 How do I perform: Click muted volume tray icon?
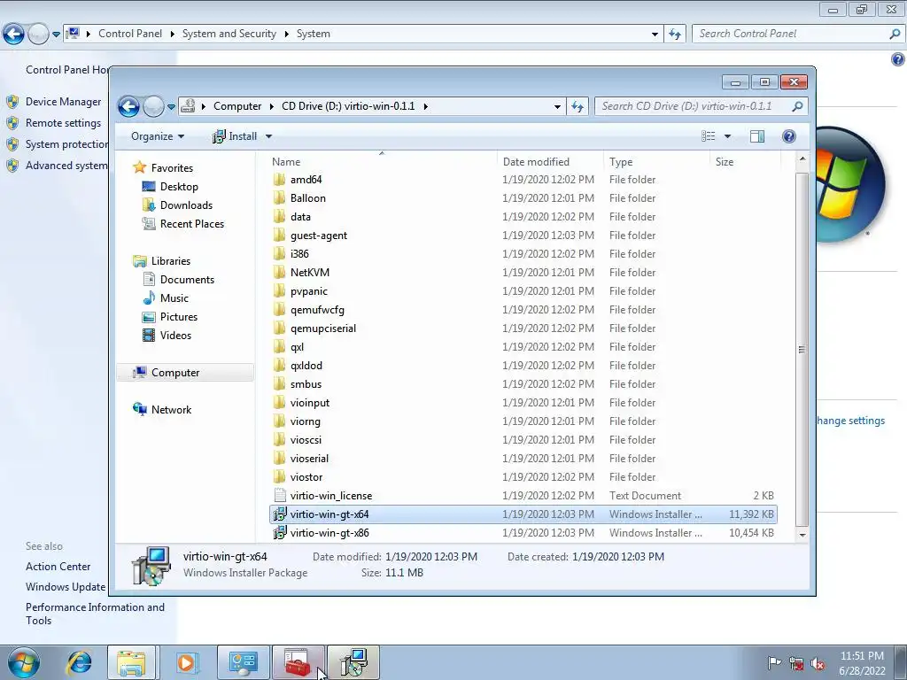(x=818, y=664)
